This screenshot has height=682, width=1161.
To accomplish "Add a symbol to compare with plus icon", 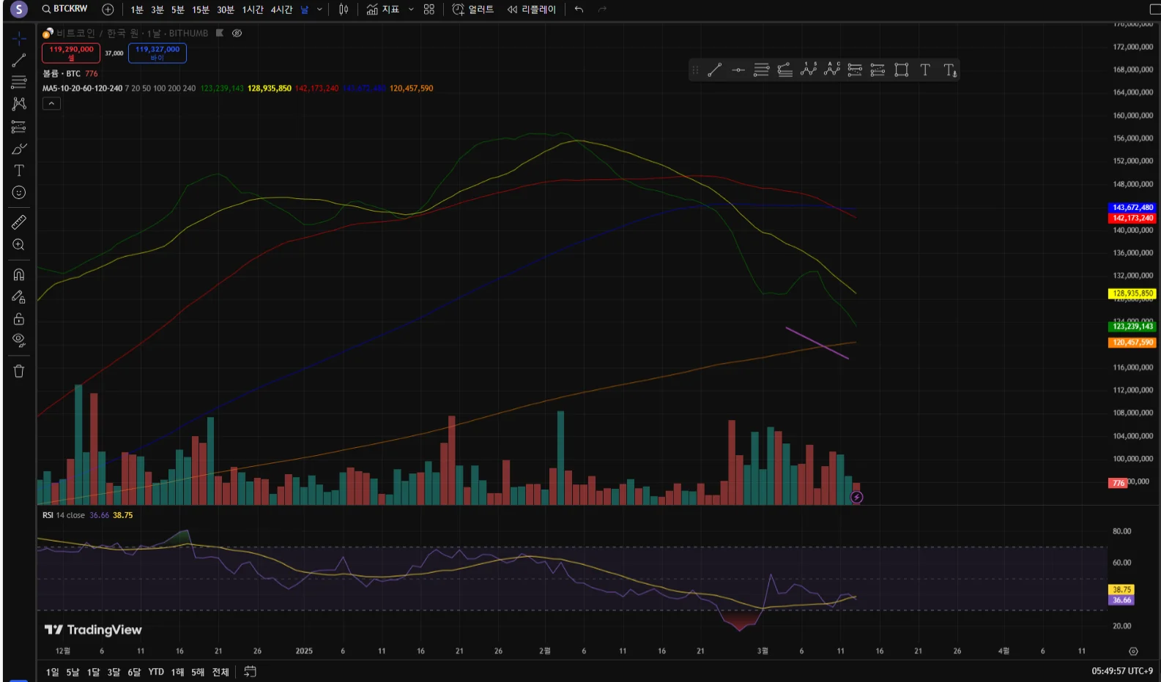I will [108, 10].
